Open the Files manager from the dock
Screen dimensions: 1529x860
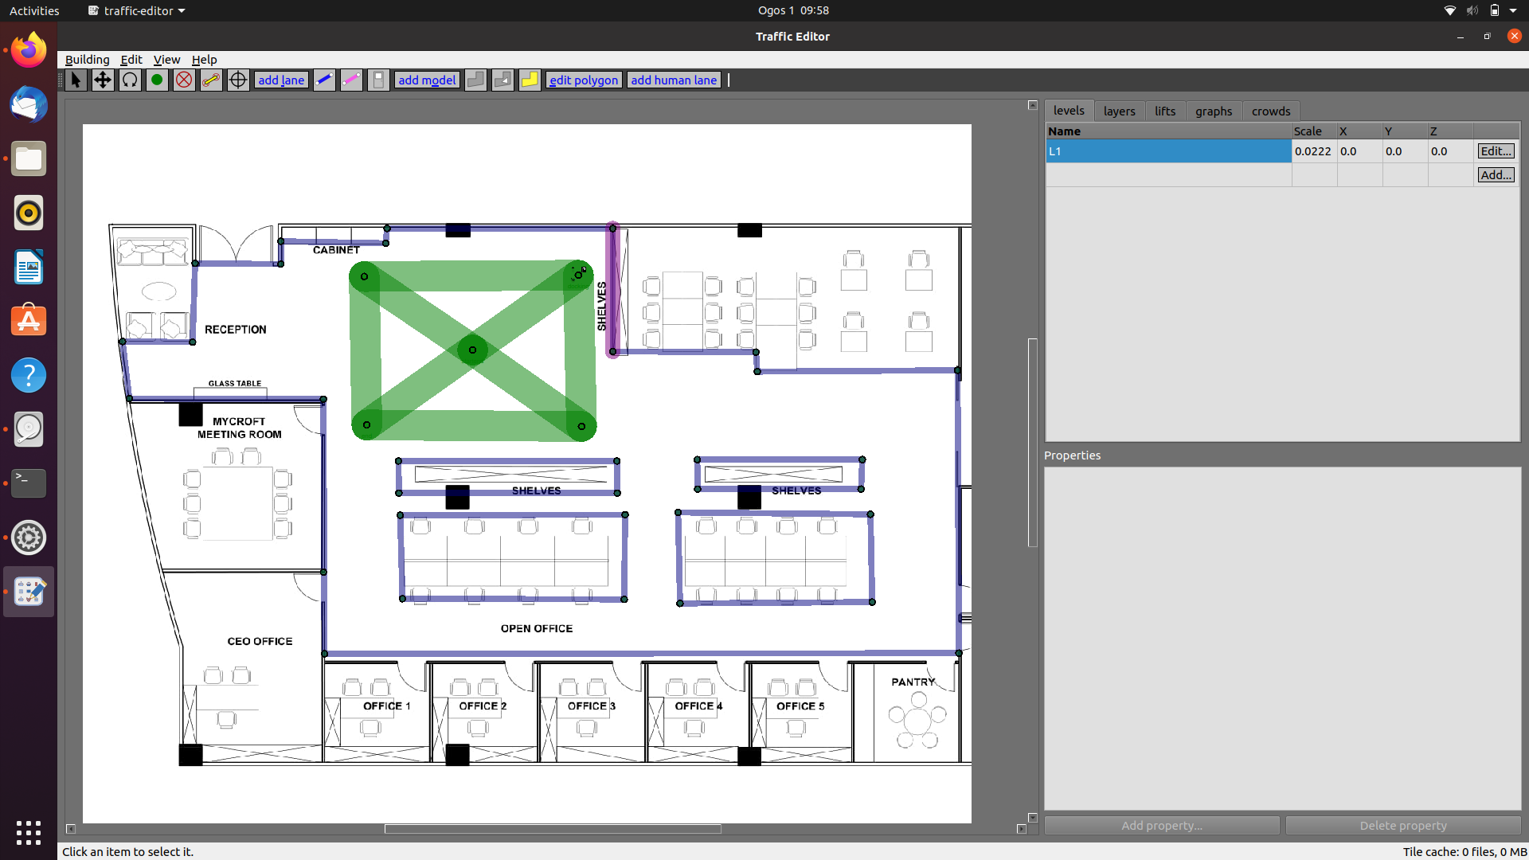(29, 158)
